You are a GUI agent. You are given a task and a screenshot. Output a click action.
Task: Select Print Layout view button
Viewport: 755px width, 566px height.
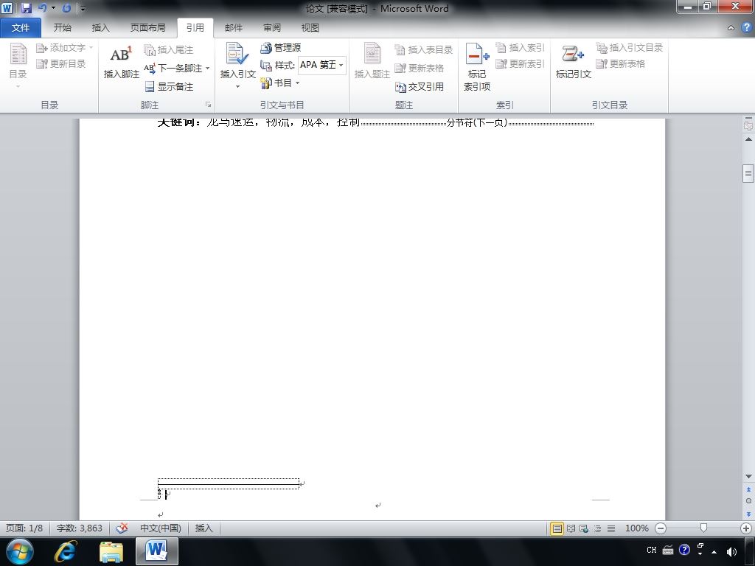(557, 528)
